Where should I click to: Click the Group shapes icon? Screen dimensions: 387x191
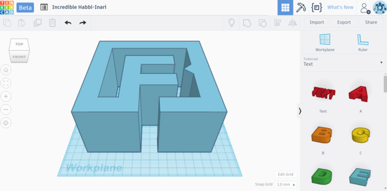pos(247,23)
